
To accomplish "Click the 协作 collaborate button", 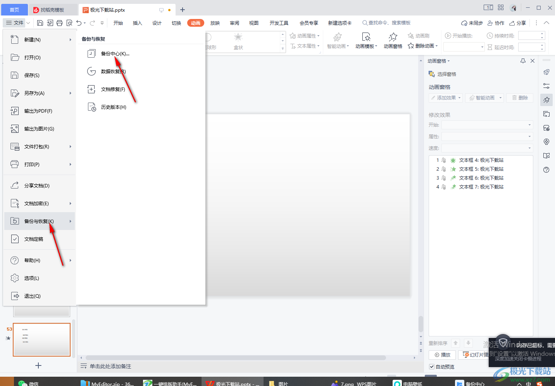I will [496, 23].
